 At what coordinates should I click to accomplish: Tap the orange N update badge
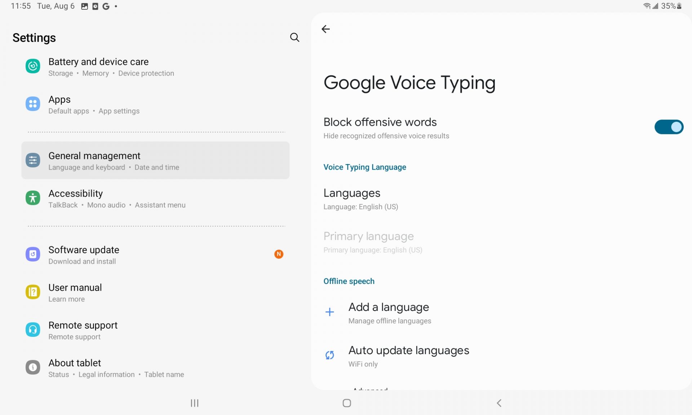pyautogui.click(x=279, y=254)
